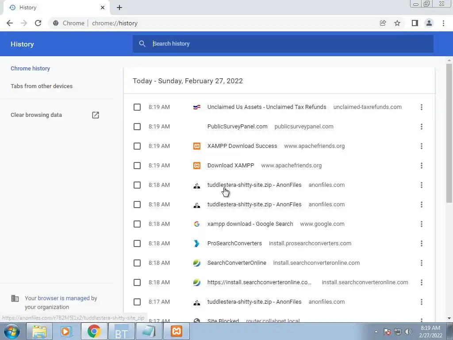Open actions menu for xampp download Google Search
This screenshot has width=453, height=340.
tap(422, 224)
